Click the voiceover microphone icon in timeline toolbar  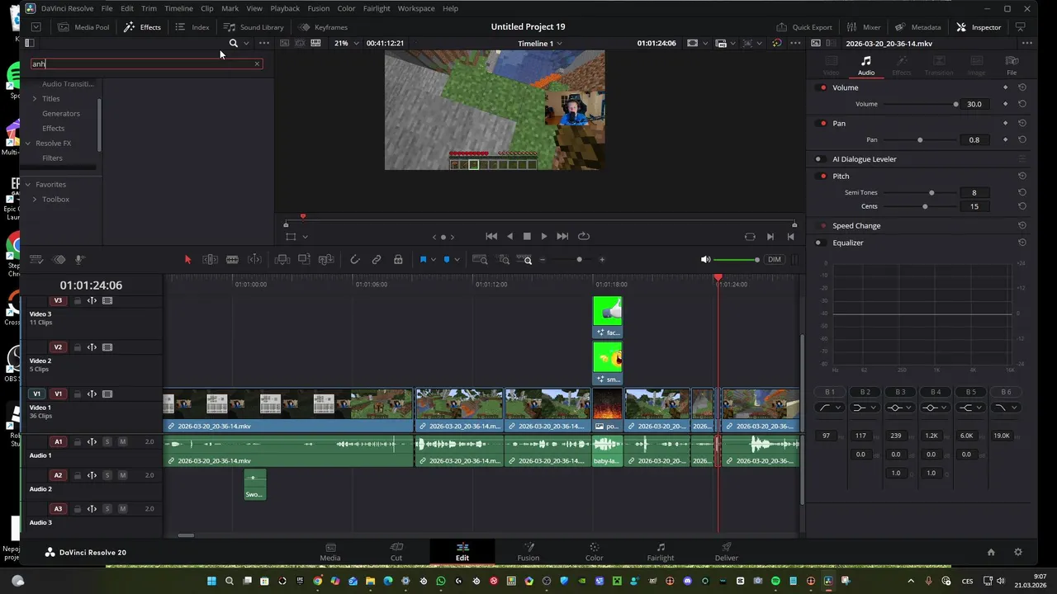pos(80,260)
